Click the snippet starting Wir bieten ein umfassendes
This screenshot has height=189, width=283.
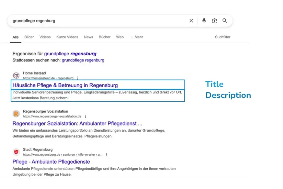(x=89, y=133)
